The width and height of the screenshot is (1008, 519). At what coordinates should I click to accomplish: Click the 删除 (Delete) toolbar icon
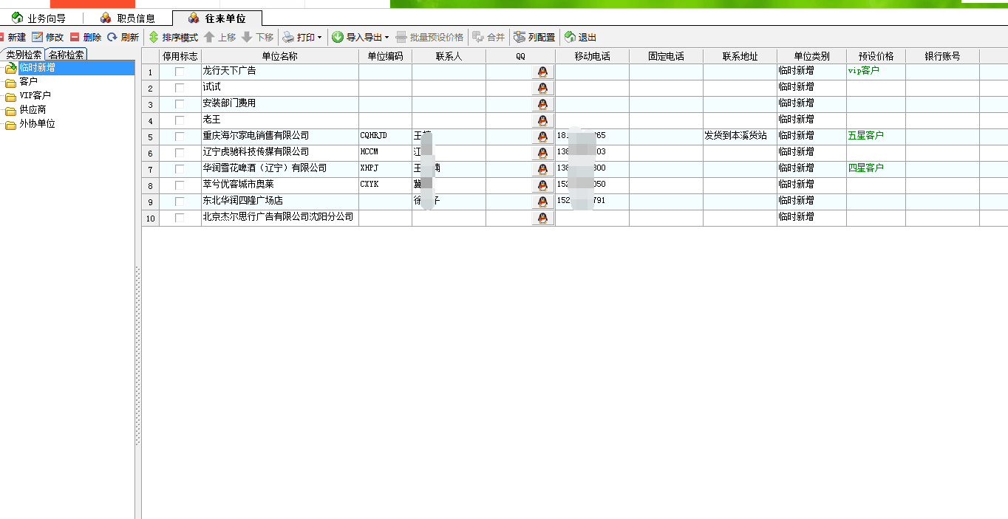[75, 37]
